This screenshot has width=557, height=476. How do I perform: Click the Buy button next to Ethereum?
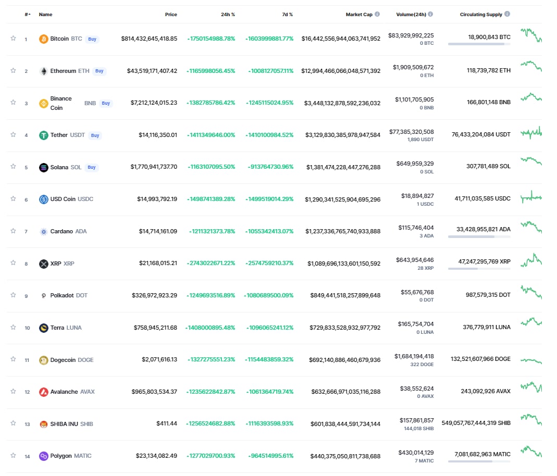(100, 71)
